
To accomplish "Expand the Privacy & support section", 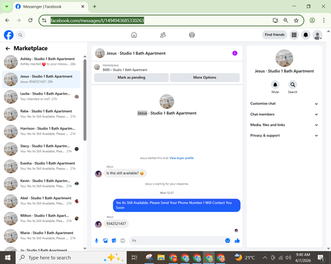I will pyautogui.click(x=284, y=135).
